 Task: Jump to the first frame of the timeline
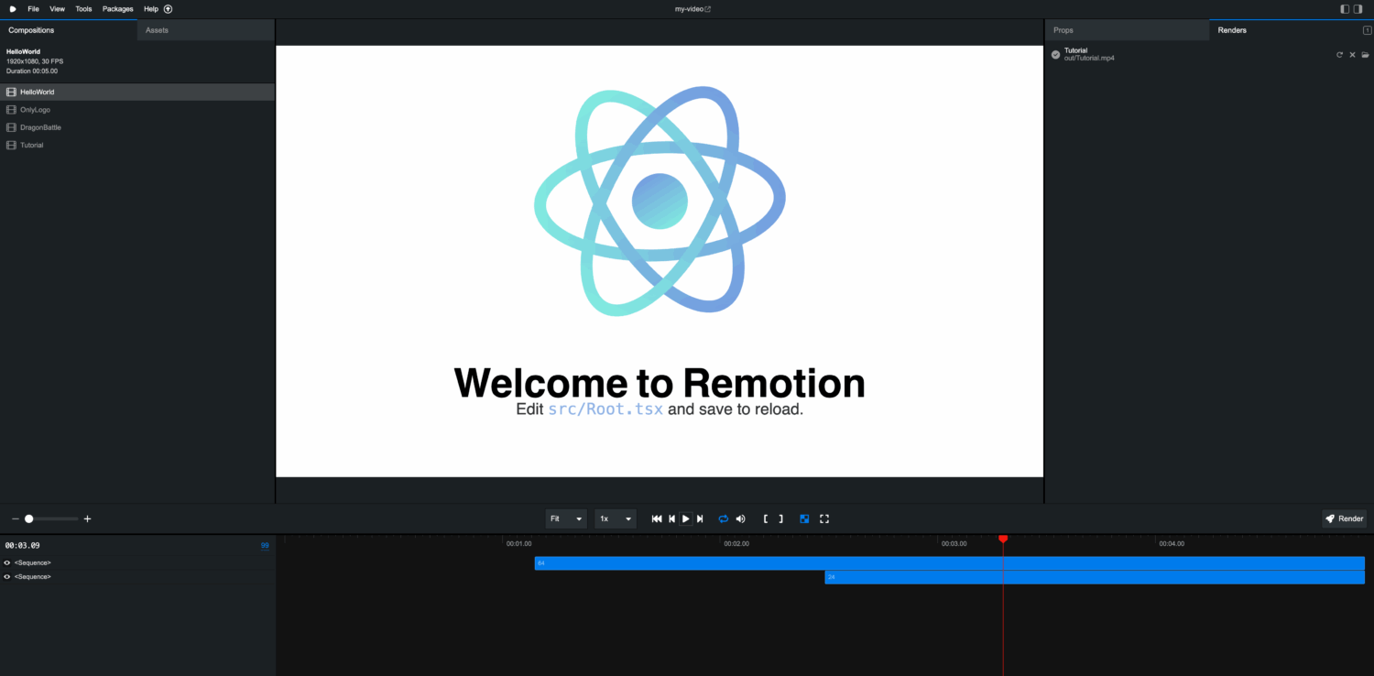[657, 518]
